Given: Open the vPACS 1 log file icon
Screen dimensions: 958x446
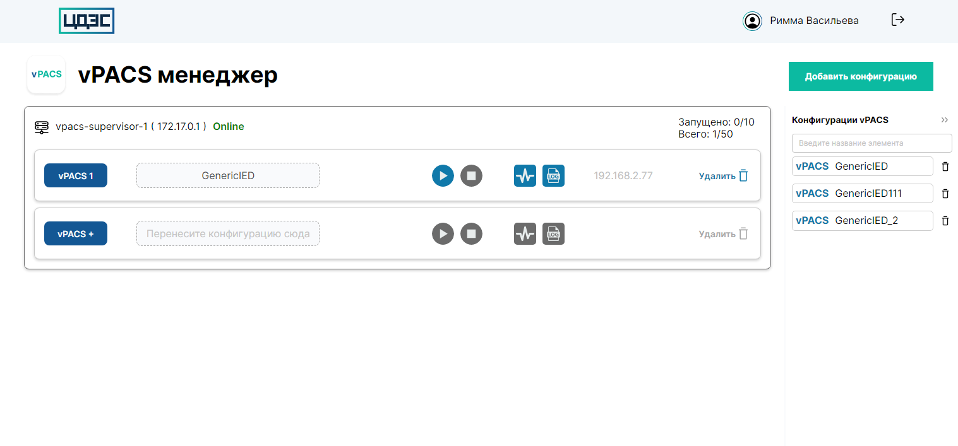Looking at the screenshot, I should [x=553, y=175].
